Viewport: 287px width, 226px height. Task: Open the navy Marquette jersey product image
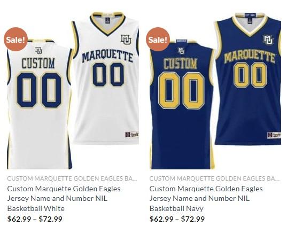(x=215, y=91)
